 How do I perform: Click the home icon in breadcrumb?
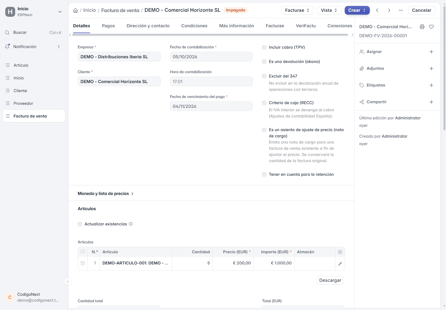76,10
